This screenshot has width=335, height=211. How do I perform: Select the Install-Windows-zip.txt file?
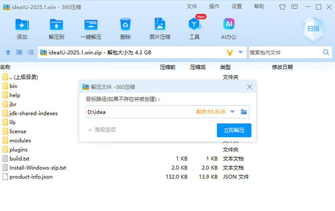click(x=34, y=168)
